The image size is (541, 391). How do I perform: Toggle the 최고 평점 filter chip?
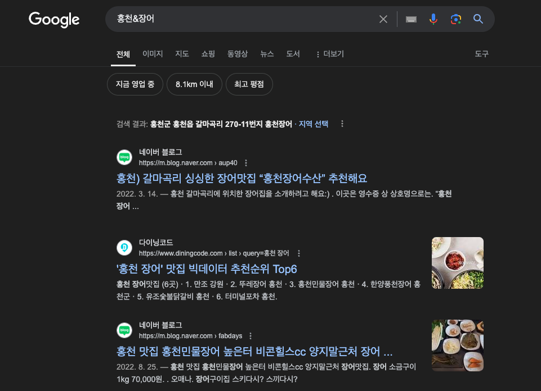249,84
